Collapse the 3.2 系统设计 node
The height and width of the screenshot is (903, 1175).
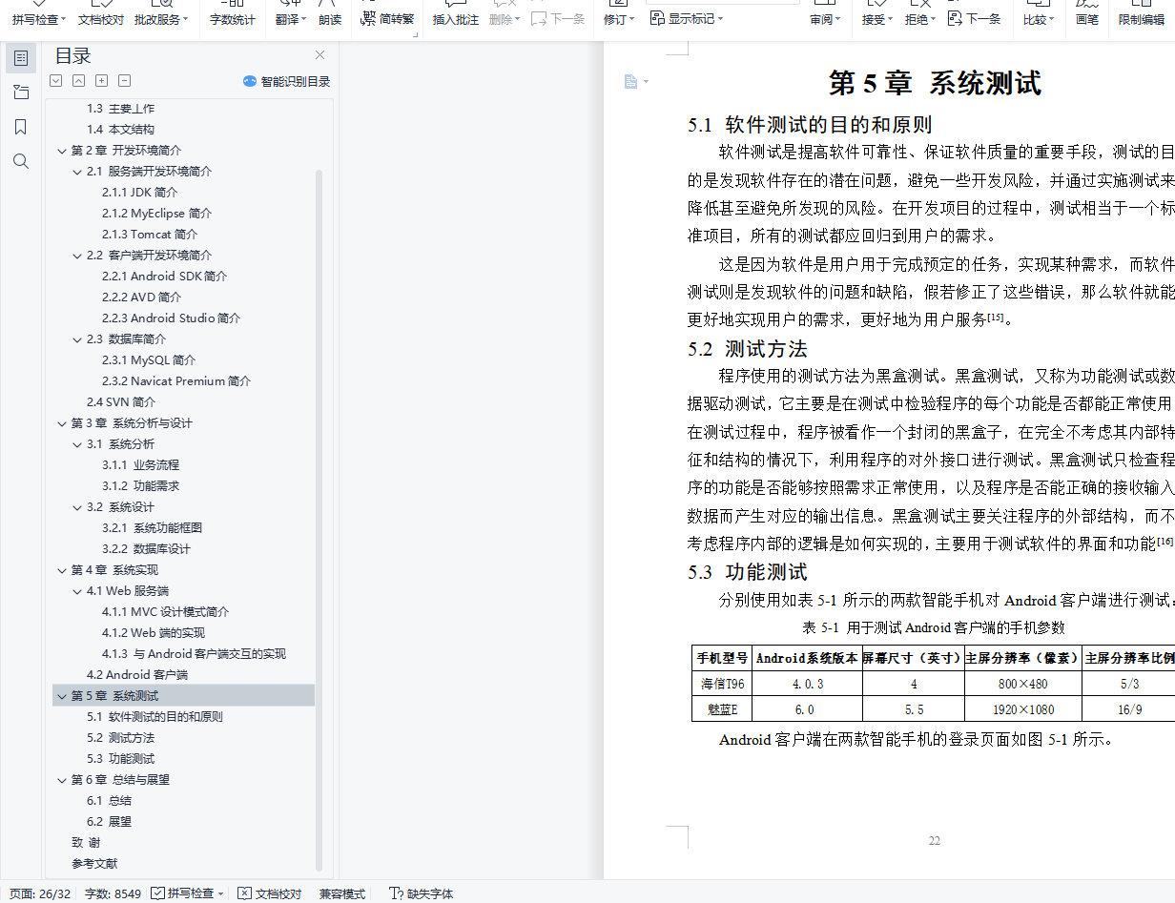77,507
